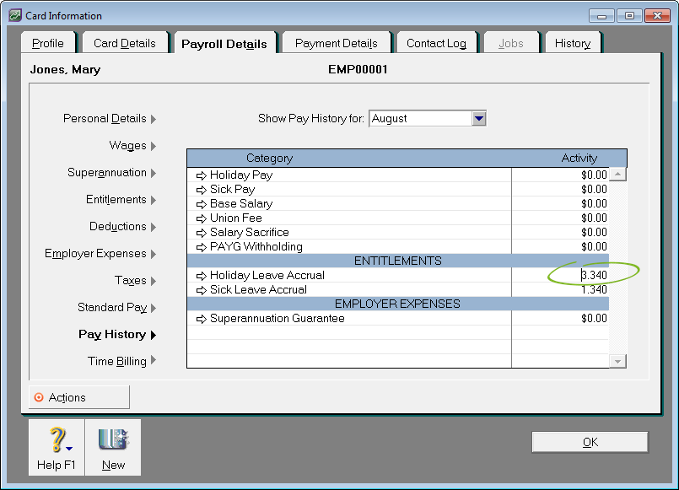
Task: Click the zoom arrow beside Salary Sacrifice
Action: [201, 233]
